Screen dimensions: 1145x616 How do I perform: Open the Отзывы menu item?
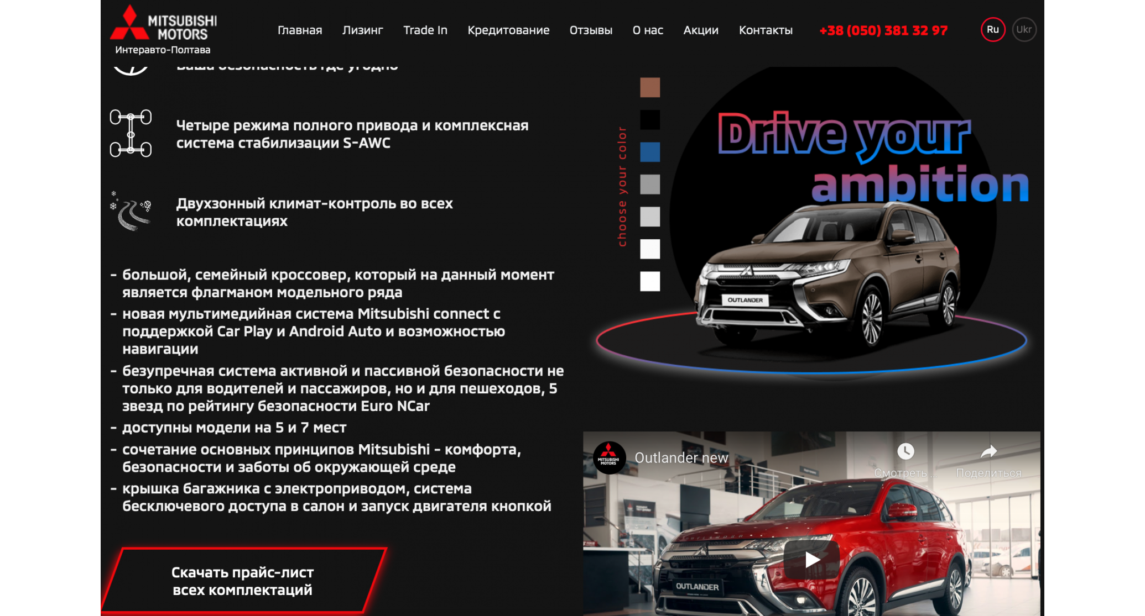(x=591, y=30)
